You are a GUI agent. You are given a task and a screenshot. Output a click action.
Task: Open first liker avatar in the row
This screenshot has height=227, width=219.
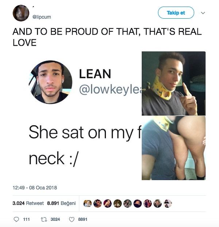pos(88,203)
